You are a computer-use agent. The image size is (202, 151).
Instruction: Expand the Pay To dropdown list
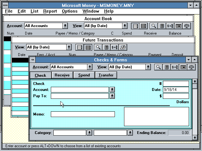point(112,96)
